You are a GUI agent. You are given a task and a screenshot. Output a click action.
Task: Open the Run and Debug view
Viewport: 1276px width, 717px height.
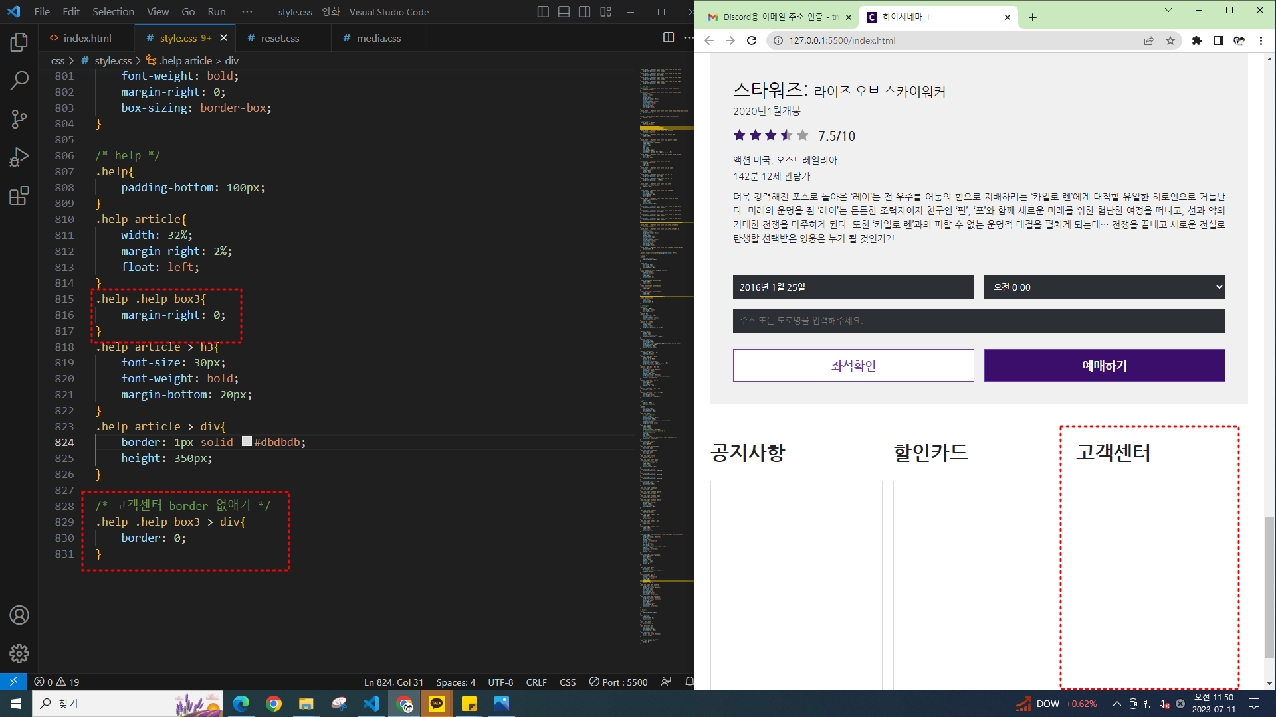19,157
